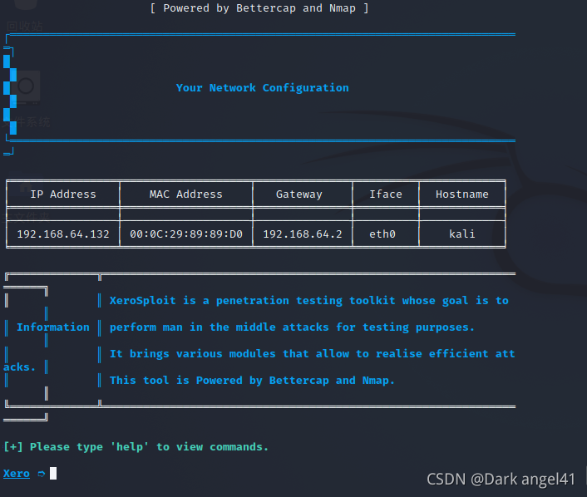Click the kali hostname cell
Screen dimensions: 587x497
(462, 234)
